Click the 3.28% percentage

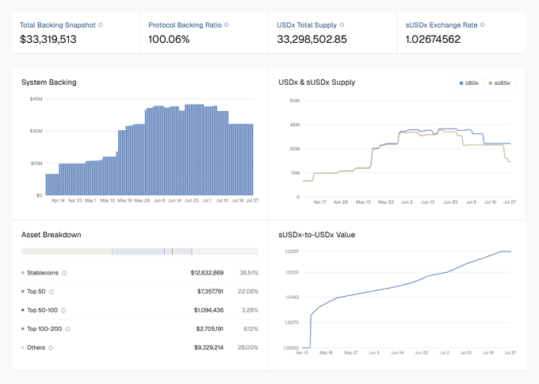click(250, 310)
